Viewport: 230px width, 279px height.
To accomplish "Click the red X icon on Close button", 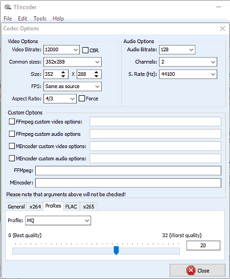I will [191, 270].
